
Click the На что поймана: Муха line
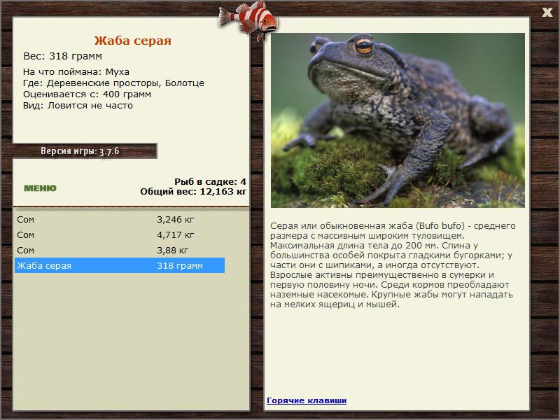point(76,72)
